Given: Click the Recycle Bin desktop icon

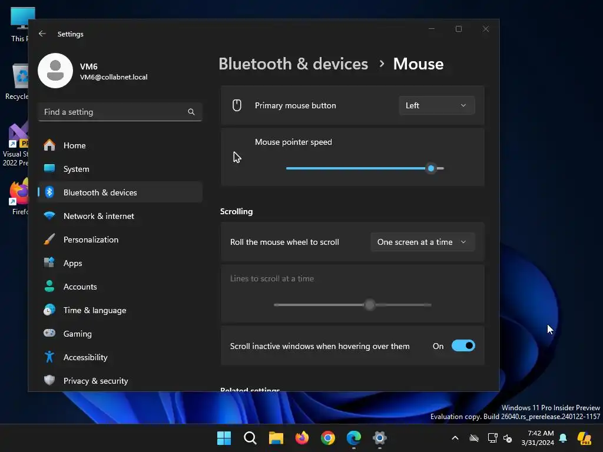Looking at the screenshot, I should point(17,82).
